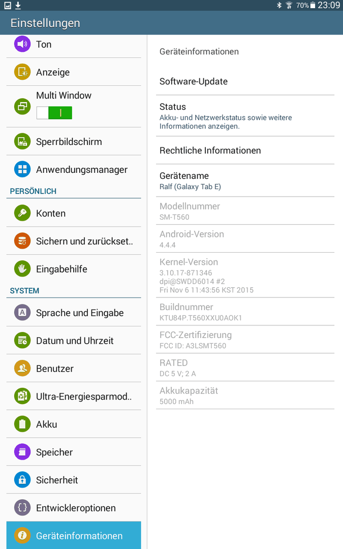Select Sicherheit in the settings list

(x=74, y=480)
